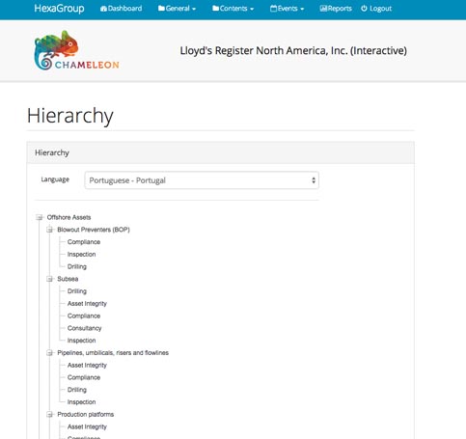Select Drilling under Blowout Preventers (BOP)
The image size is (466, 439).
pos(77,267)
